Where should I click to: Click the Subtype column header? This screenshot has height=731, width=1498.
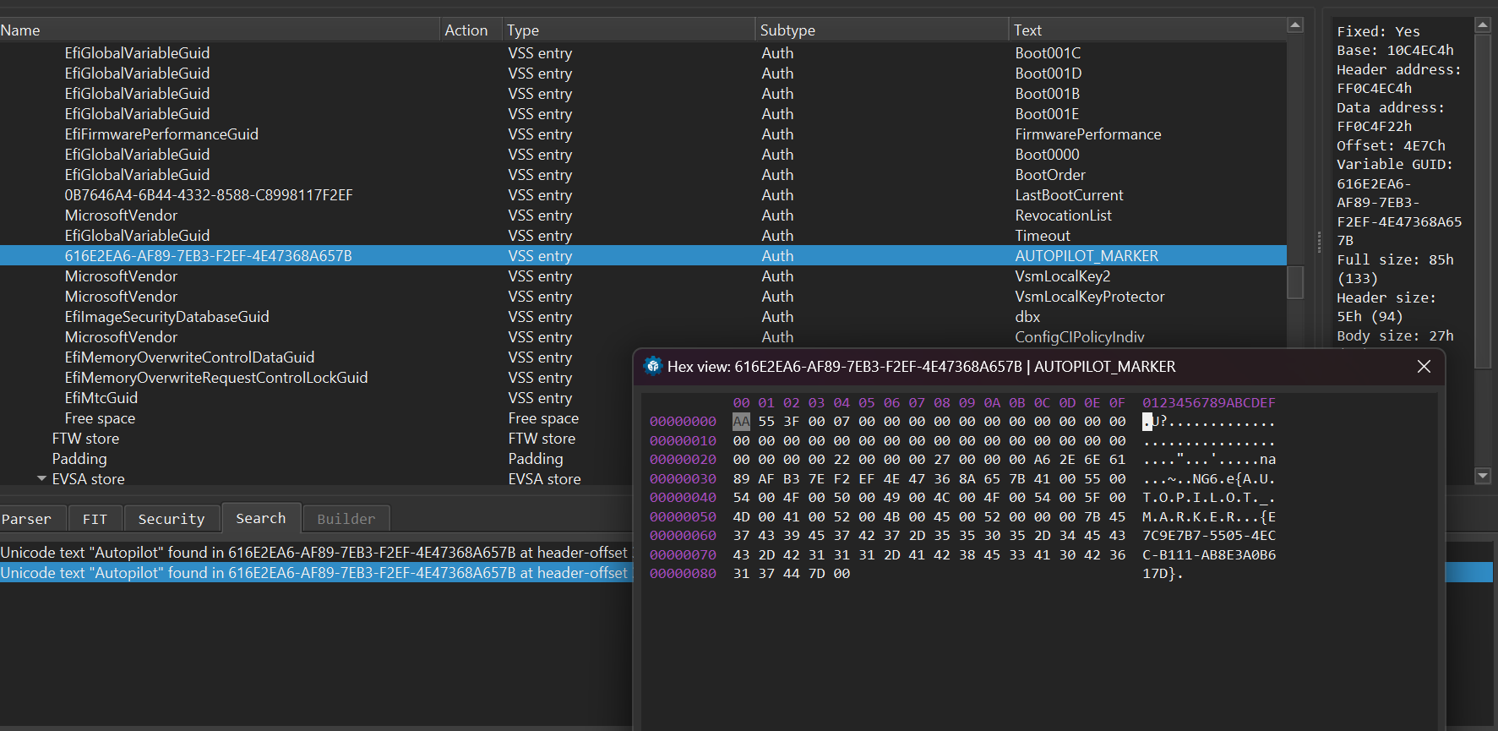pos(882,30)
